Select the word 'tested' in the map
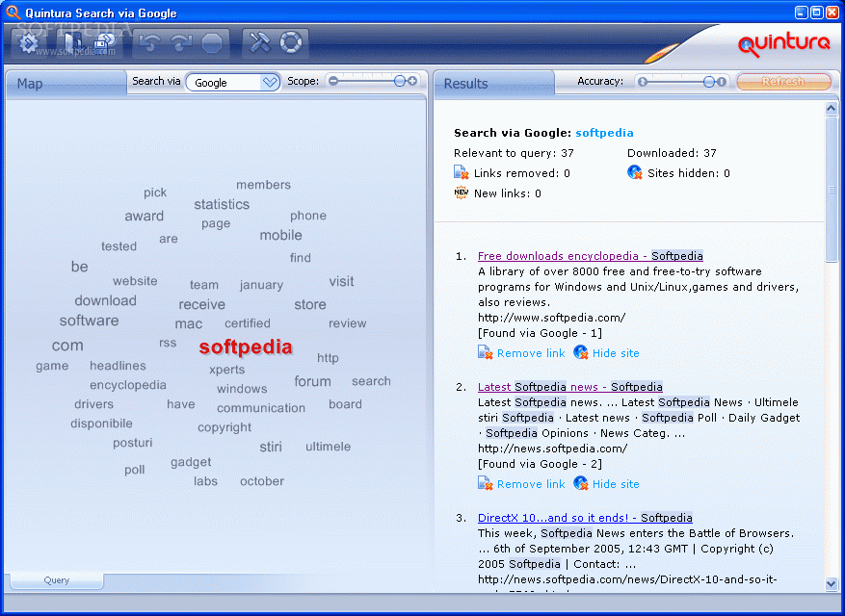The height and width of the screenshot is (616, 845). [119, 246]
